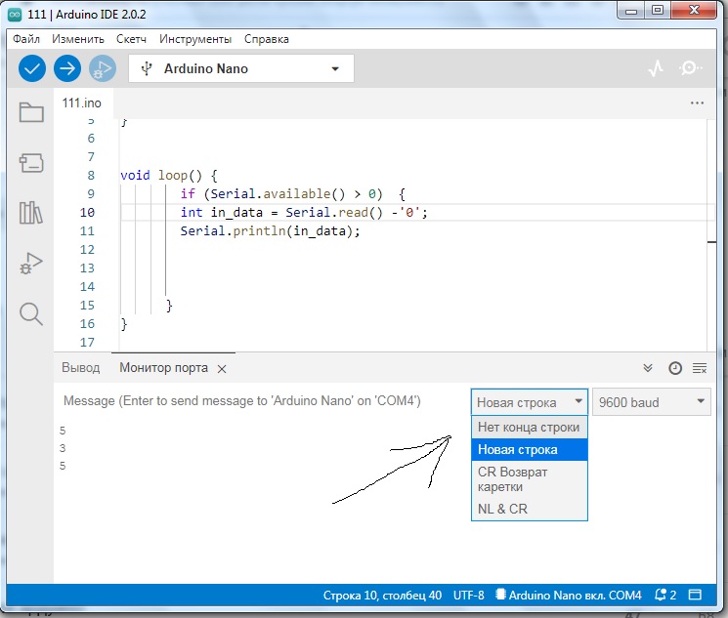Screen dimensions: 728x618
Task: Switch to the Вывод tab
Action: [x=80, y=368]
